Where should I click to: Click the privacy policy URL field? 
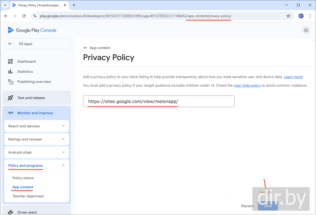pyautogui.click(x=159, y=101)
